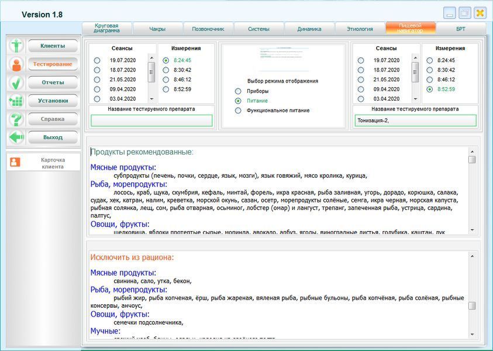
Task: Select measurement 8:46:12 in the right Измерения list
Action: (x=429, y=80)
